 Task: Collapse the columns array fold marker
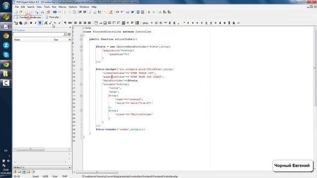(81, 85)
